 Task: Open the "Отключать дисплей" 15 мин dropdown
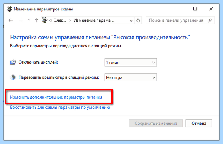(x=131, y=63)
